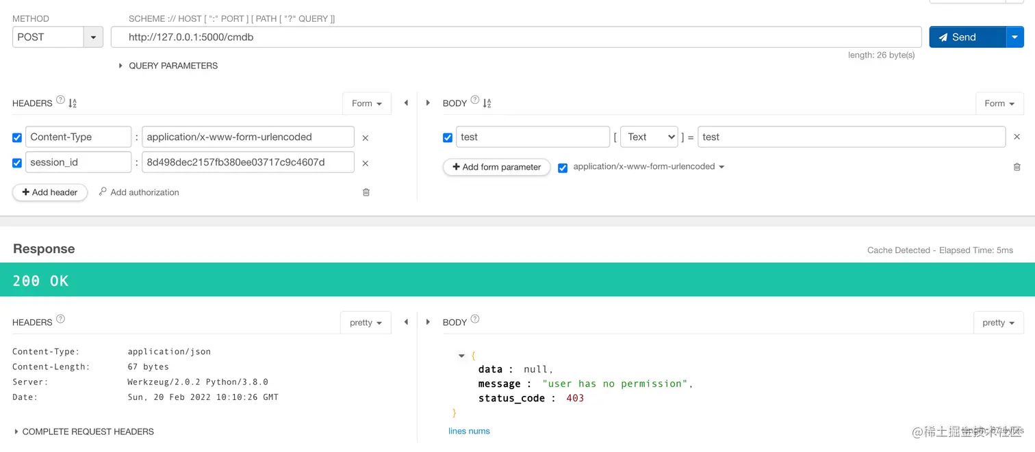This screenshot has height=452, width=1035.
Task: Click the body sort A-Z icon
Action: pos(487,103)
